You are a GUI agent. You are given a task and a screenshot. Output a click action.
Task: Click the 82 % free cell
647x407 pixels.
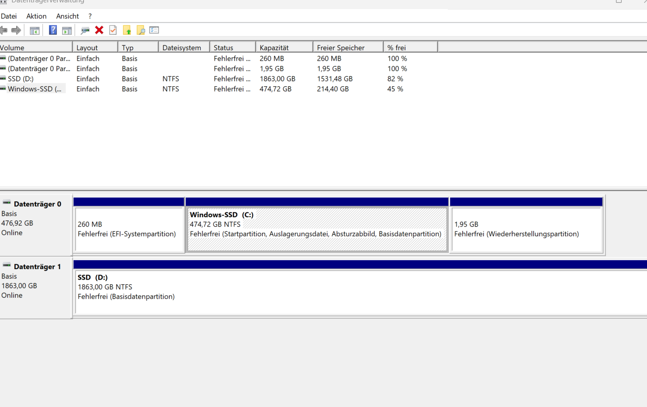click(395, 79)
